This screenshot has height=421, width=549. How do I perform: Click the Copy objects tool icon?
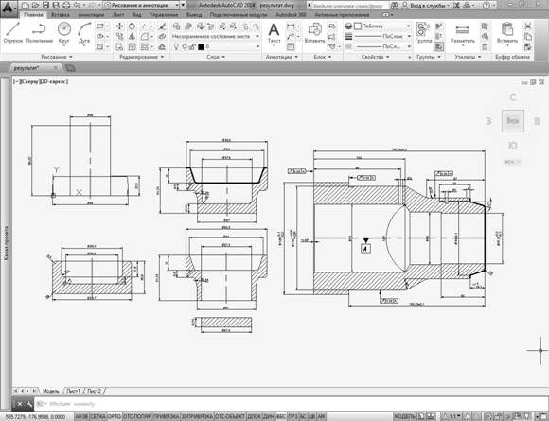point(119,36)
